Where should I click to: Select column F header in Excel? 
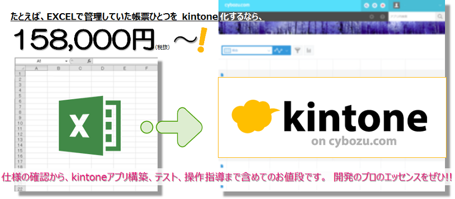(x=146, y=69)
